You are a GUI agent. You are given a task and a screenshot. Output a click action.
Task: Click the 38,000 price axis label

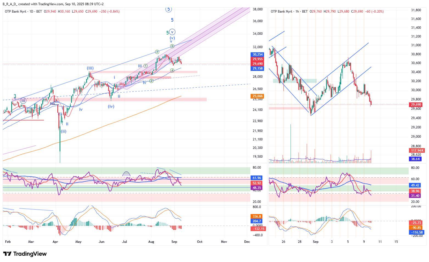pos(258,9)
